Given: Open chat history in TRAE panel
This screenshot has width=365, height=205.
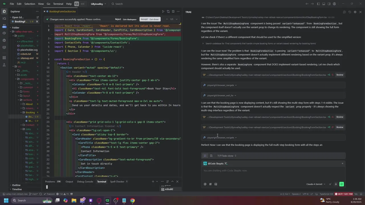Looking at the screenshot, I should point(350,12).
